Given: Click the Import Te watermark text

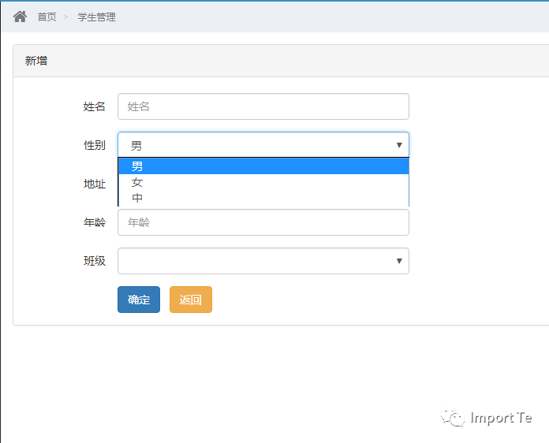Looking at the screenshot, I should point(501,418).
